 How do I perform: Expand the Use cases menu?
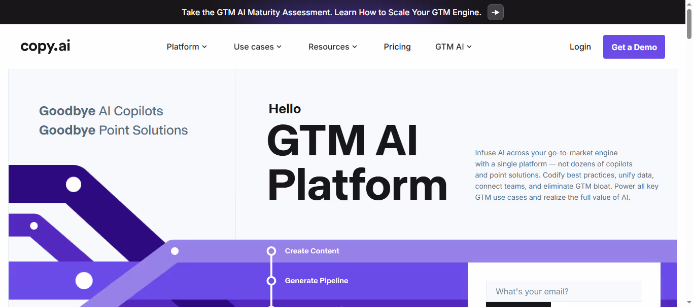click(x=258, y=47)
